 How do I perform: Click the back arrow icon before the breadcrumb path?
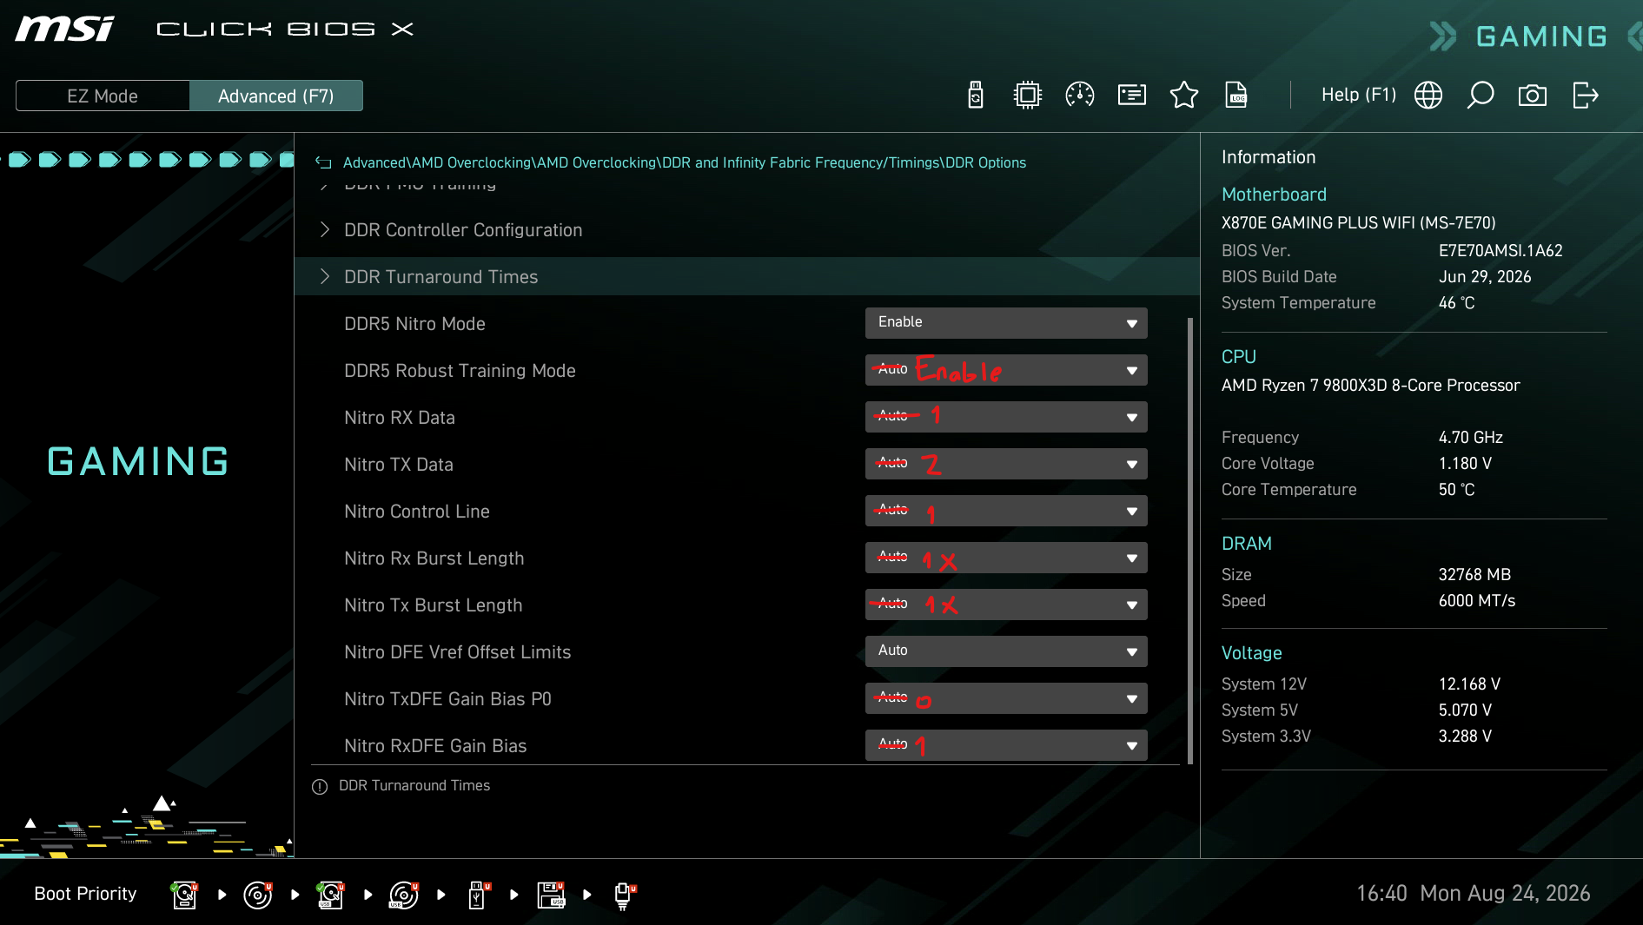tap(323, 162)
